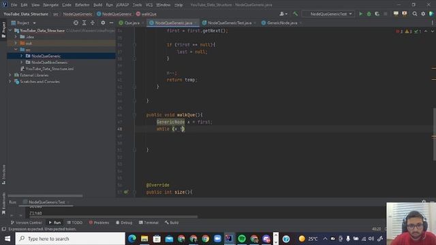Open Project panel options gear
This screenshot has width=436, height=245.
(103, 22)
